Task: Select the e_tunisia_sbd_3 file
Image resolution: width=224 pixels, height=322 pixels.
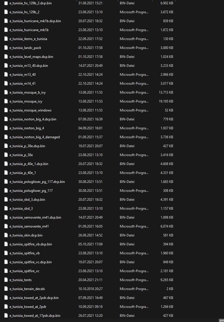Action: pyautogui.click(x=21, y=209)
